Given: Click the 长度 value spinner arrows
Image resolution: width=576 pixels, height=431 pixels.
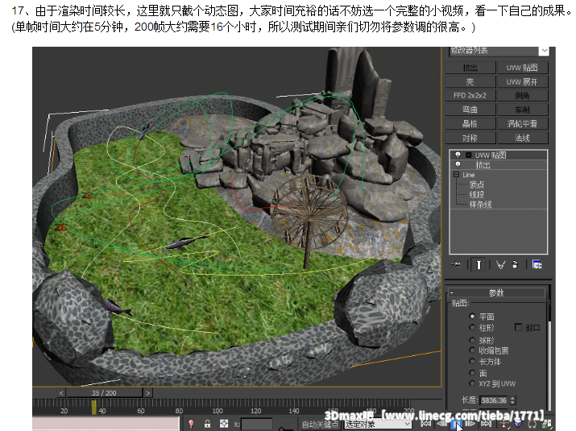Looking at the screenshot, I should pos(513,400).
